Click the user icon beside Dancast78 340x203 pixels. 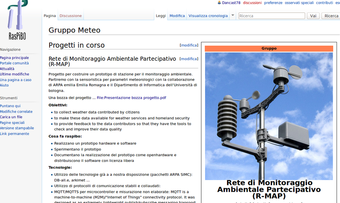[219, 3]
